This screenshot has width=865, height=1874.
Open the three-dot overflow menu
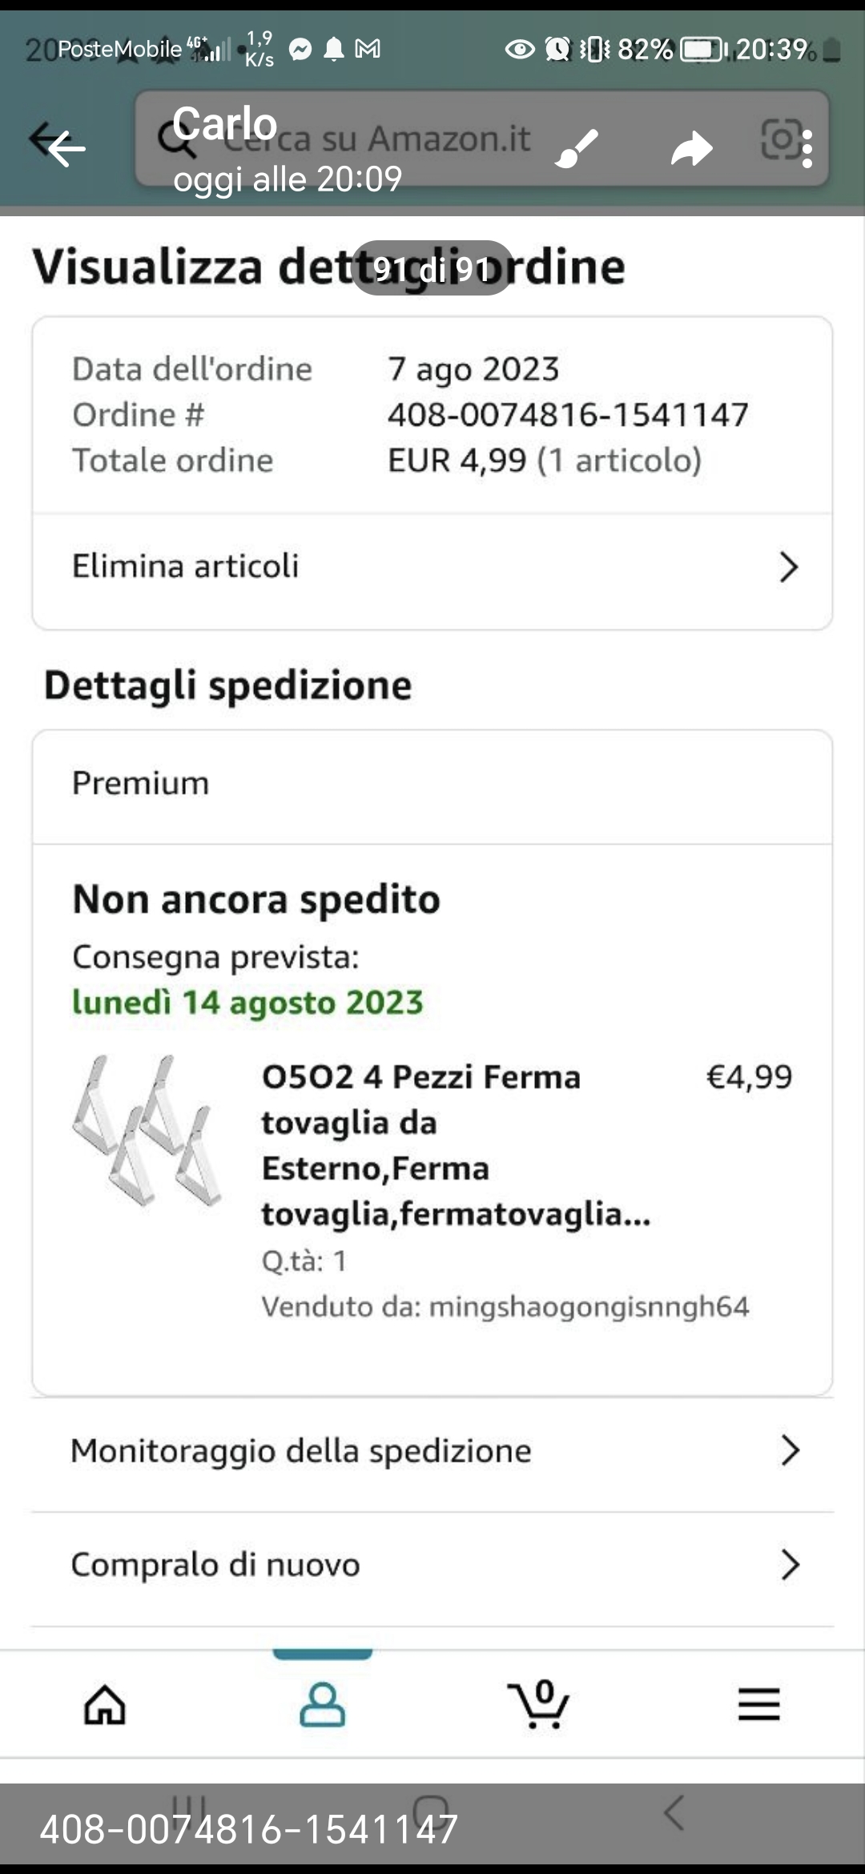click(807, 149)
